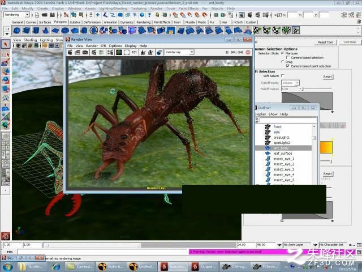
Task: Select the Lasso tool in the toolbox
Action: click(6, 53)
